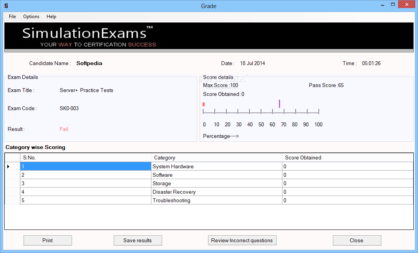418x253 pixels.
Task: Click the Close button at bottom
Action: (357, 240)
